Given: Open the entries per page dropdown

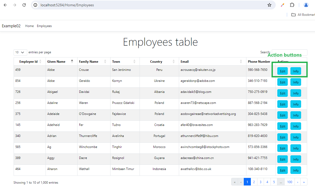Looking at the screenshot, I should tap(20, 52).
